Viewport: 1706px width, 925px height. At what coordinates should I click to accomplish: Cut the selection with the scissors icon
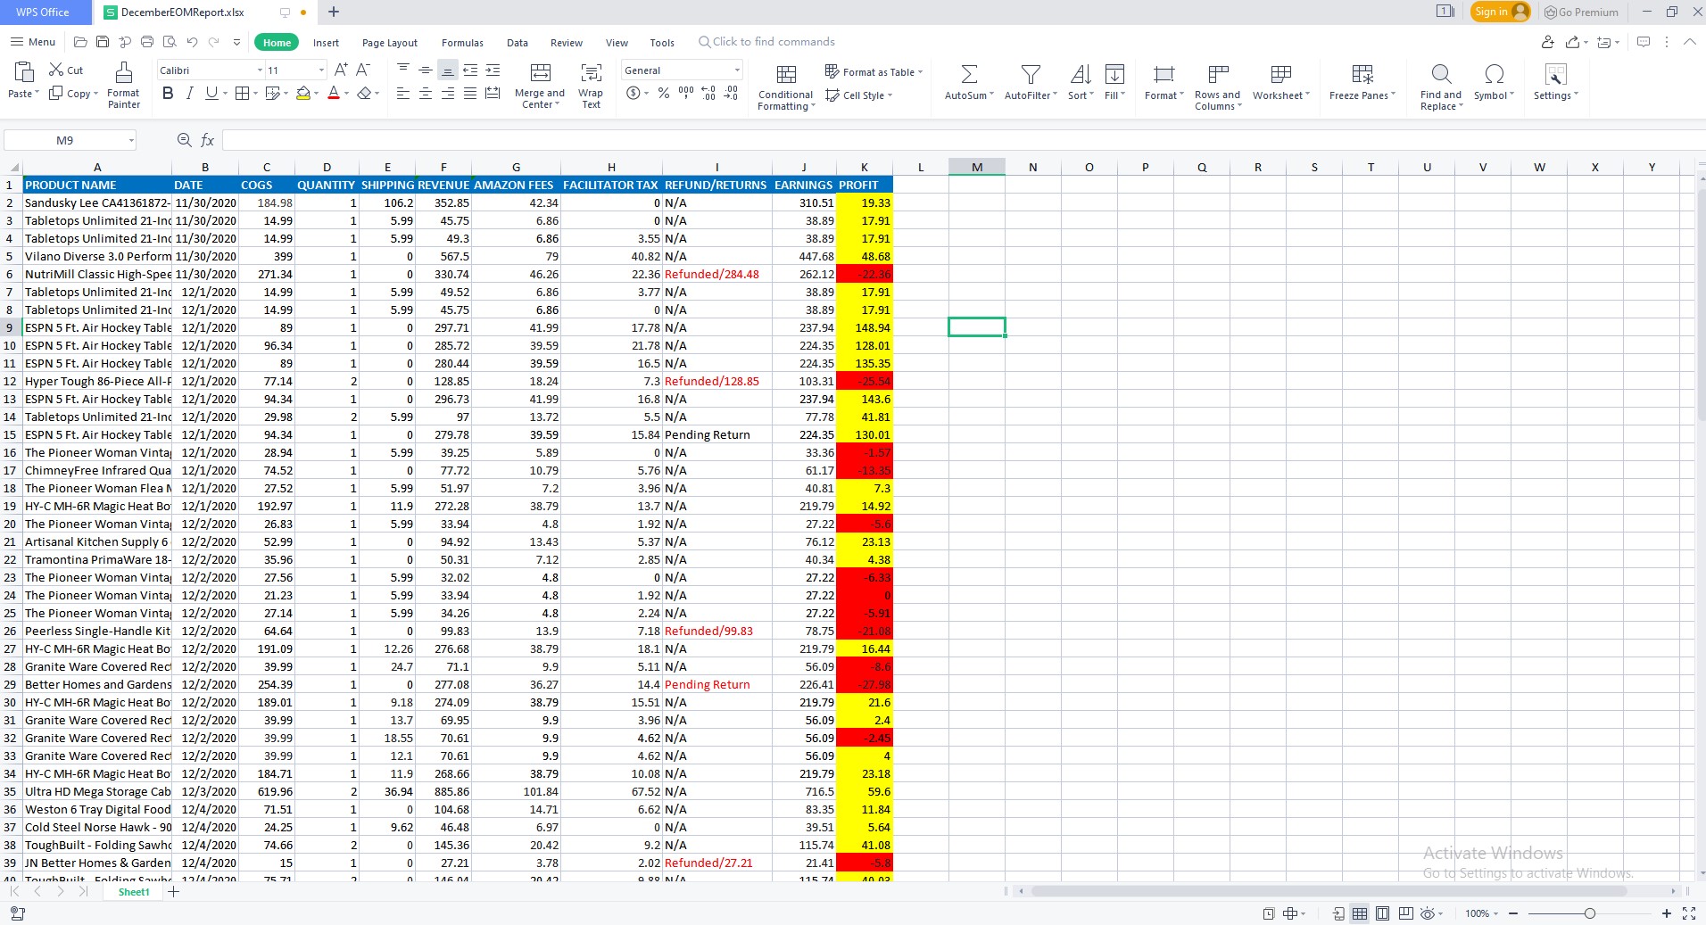(x=56, y=70)
